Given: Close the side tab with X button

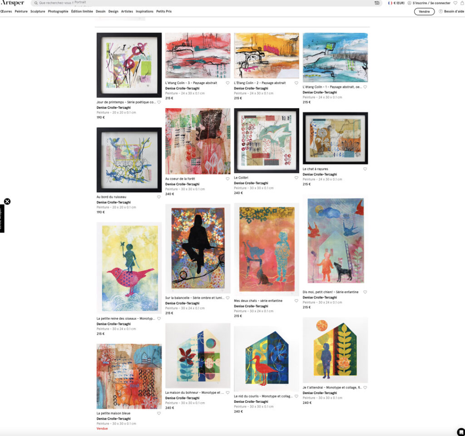Looking at the screenshot, I should point(7,201).
